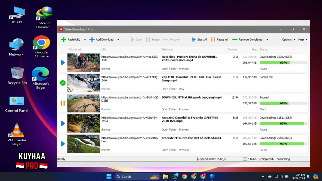
Task: Click the 93% progress bar of AmazinG Downhill
Action: click(283, 123)
